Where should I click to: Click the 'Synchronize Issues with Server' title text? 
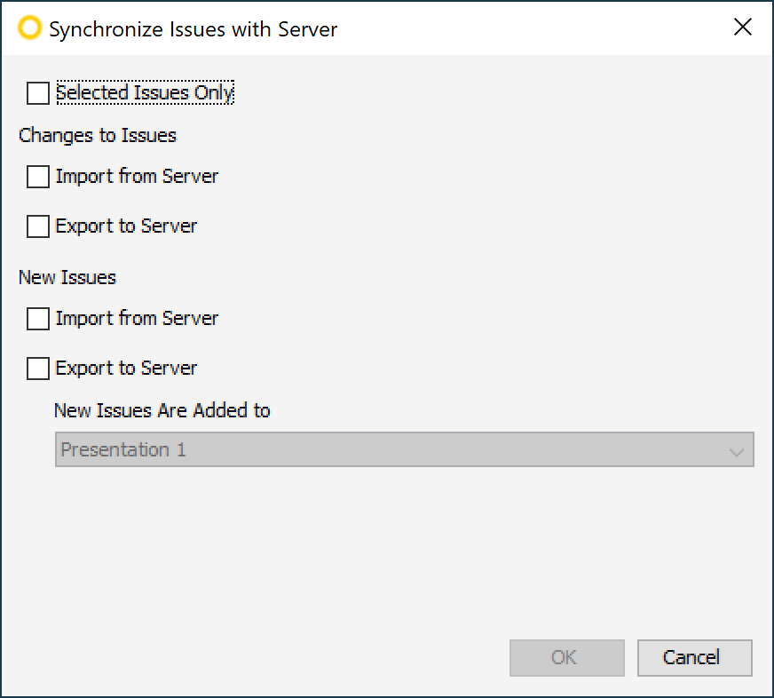[193, 29]
